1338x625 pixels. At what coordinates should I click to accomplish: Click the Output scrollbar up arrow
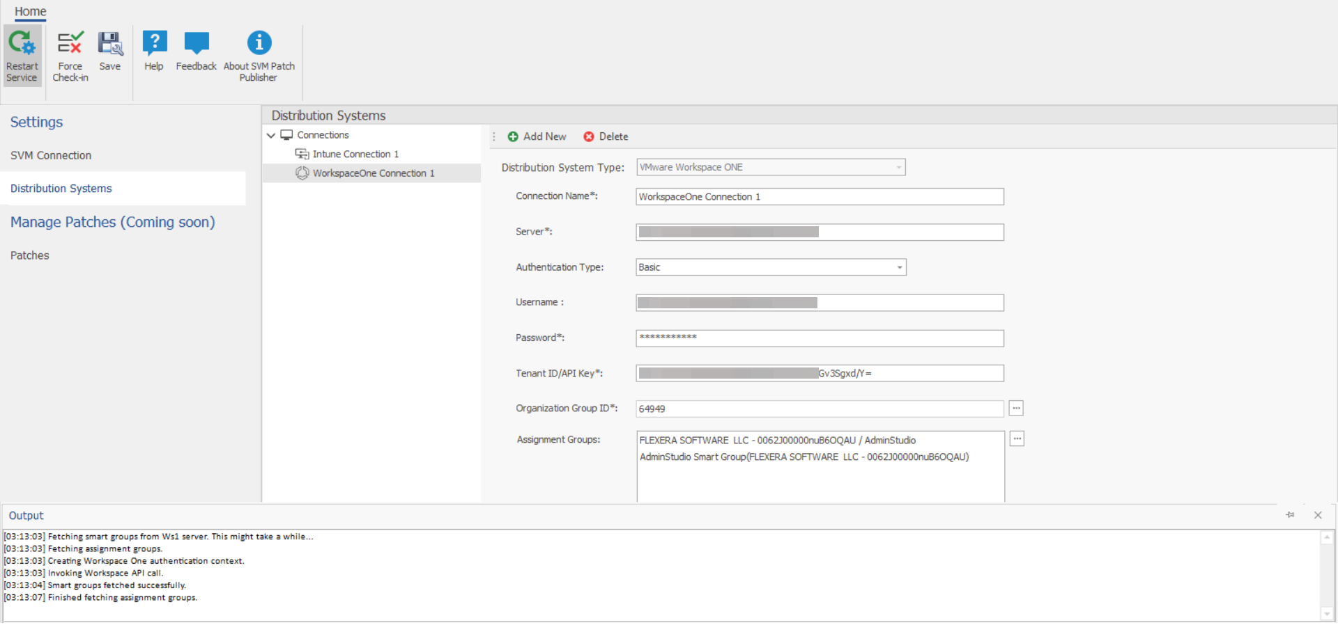coord(1327,537)
